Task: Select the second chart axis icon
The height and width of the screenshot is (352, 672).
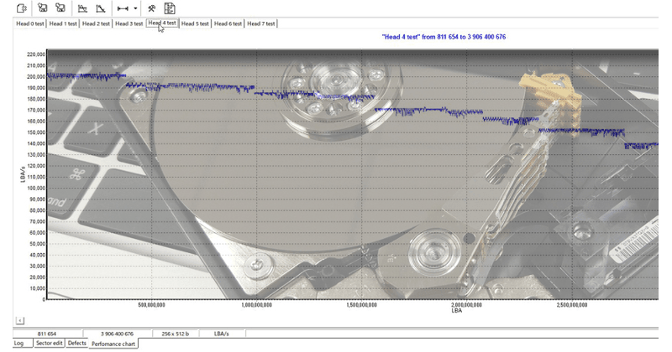Action: pos(101,8)
